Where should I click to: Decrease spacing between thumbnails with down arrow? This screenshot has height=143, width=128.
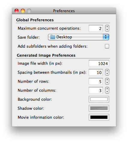coord(107,74)
